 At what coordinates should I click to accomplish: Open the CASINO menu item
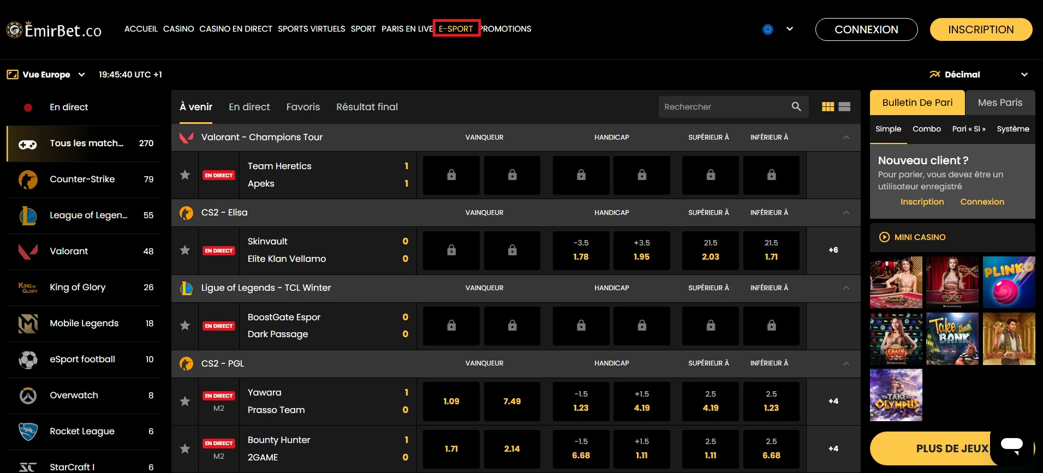pos(178,29)
